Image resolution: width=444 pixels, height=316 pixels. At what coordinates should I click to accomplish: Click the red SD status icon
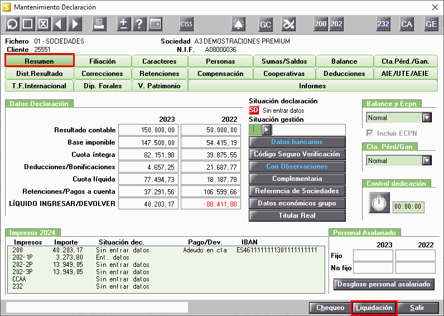254,110
